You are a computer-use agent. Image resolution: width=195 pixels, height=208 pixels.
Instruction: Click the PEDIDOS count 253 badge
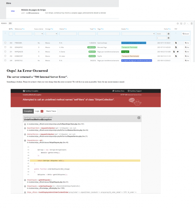(10, 23)
